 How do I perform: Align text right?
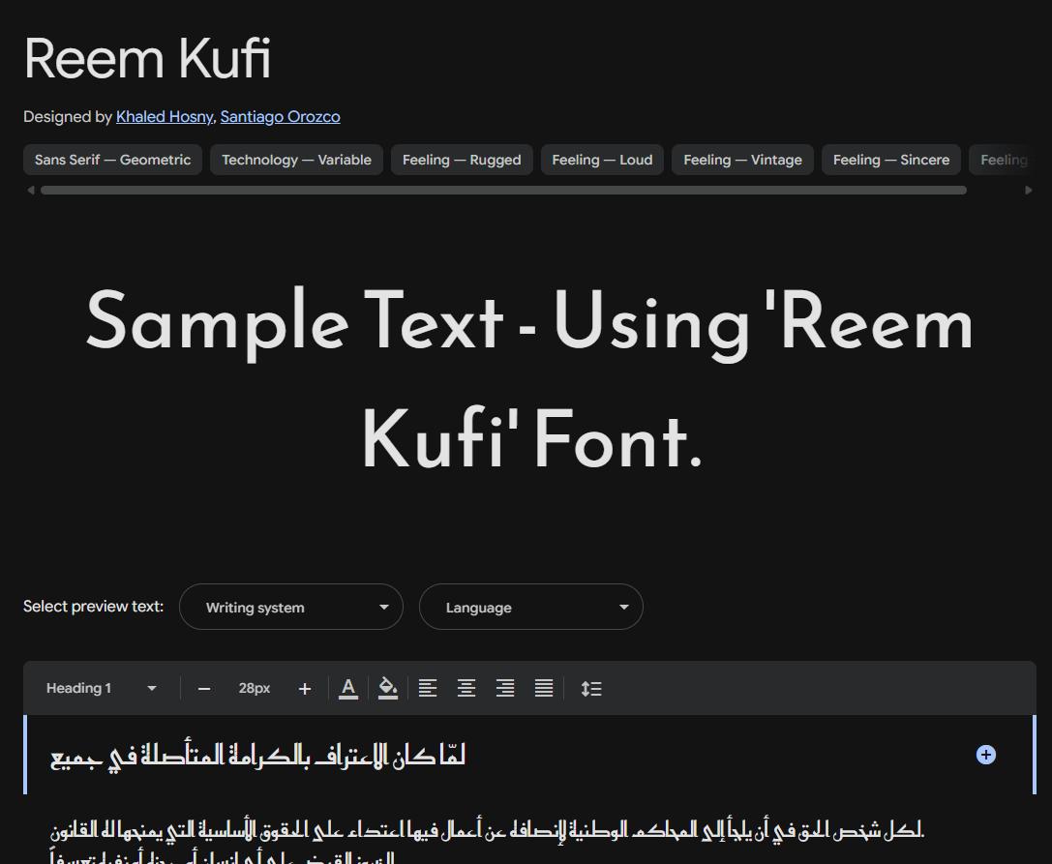tap(505, 688)
